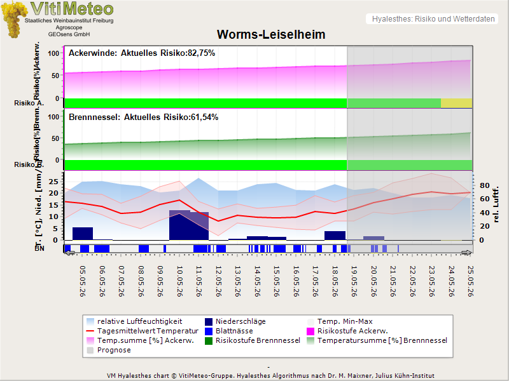
Task: Click the 'BN' leaf wetness row label
Action: click(39, 248)
